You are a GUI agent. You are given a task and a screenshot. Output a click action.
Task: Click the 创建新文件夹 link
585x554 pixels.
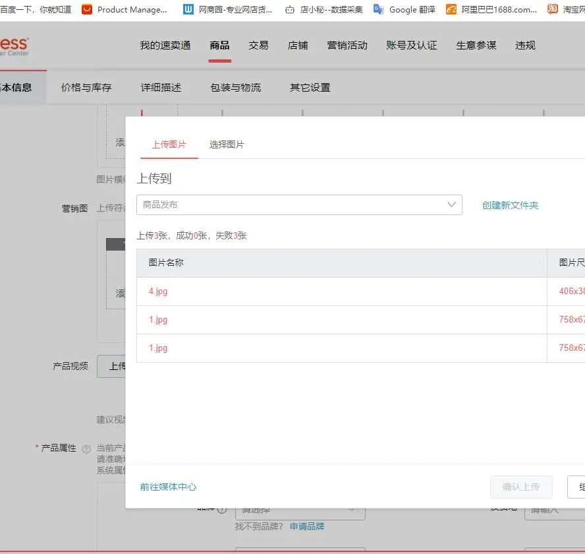[510, 205]
